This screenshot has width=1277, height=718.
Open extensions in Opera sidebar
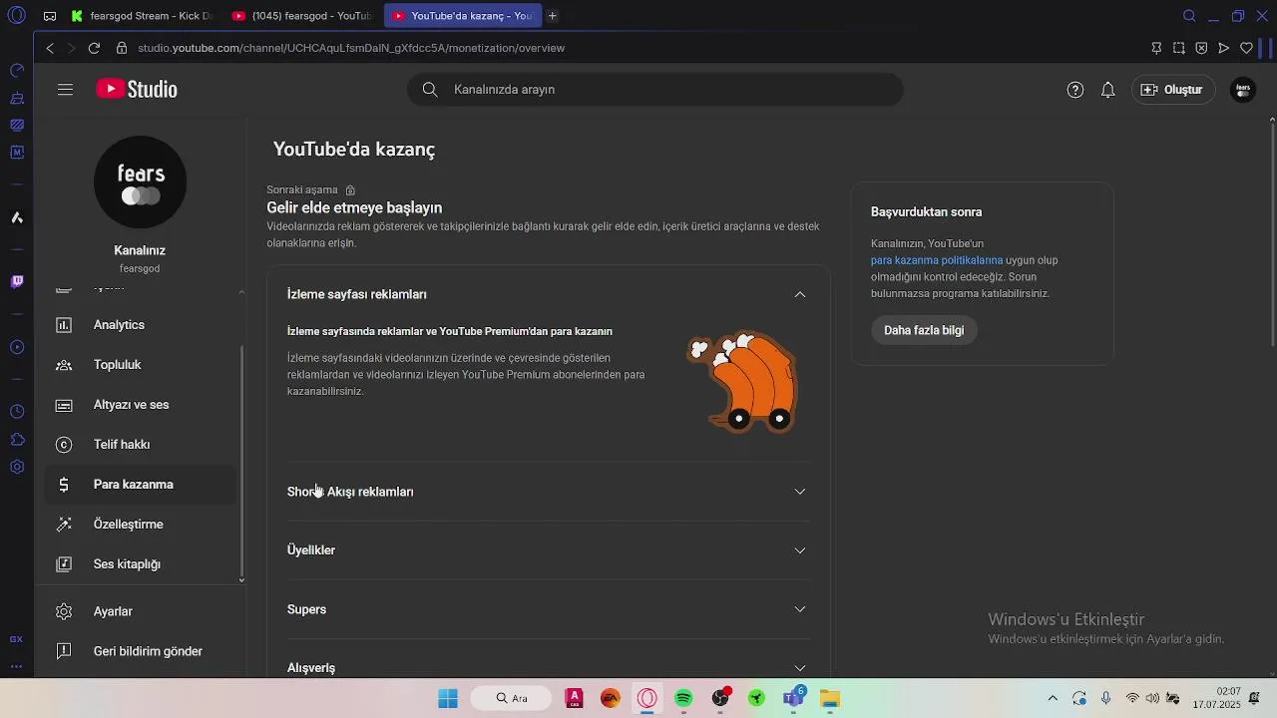click(x=17, y=440)
